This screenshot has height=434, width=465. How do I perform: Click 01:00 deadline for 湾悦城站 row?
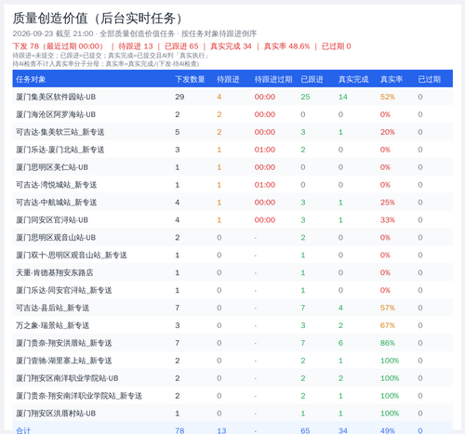265,185
